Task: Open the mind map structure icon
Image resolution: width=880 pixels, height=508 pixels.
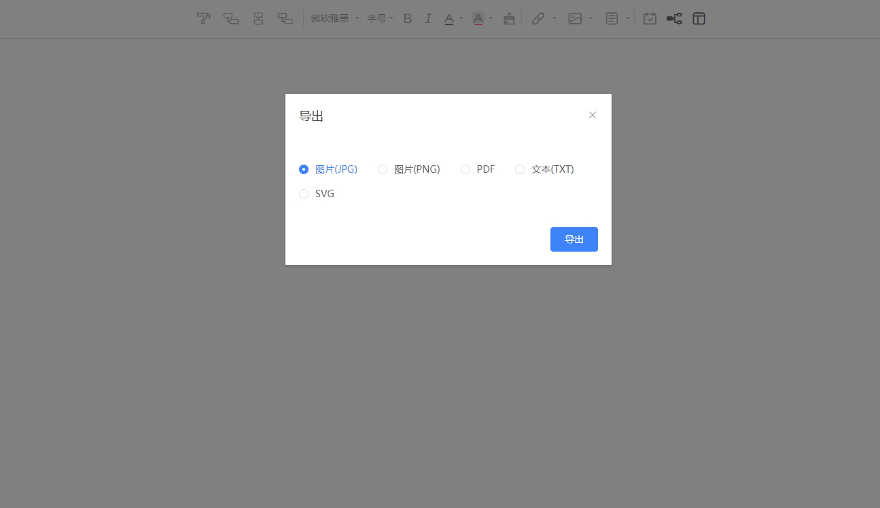Action: [x=674, y=18]
